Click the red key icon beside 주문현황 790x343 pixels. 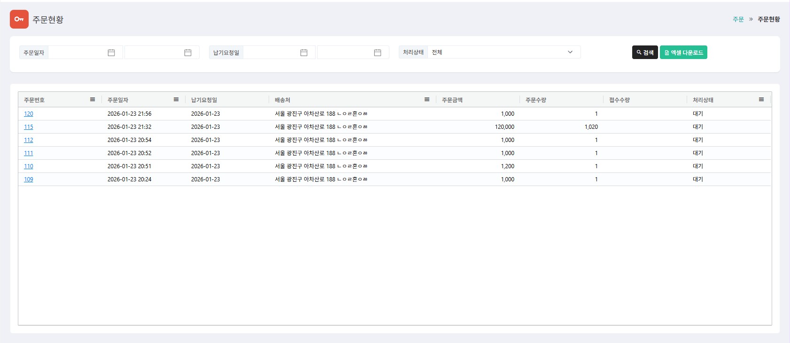[x=19, y=19]
